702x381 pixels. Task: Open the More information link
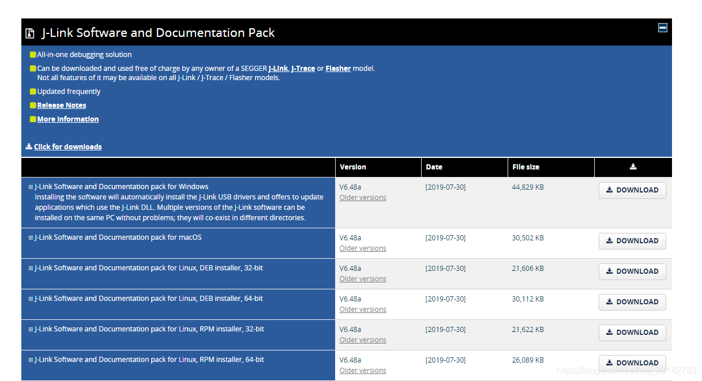(x=68, y=119)
